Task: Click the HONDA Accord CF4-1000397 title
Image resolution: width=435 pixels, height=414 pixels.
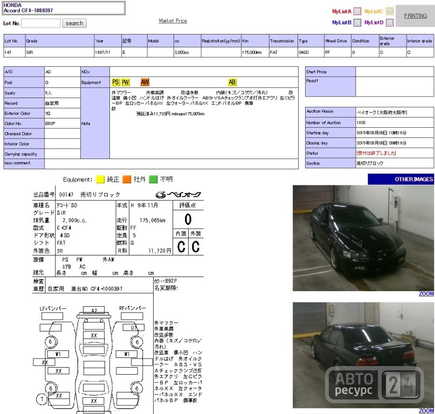Action: coord(27,8)
